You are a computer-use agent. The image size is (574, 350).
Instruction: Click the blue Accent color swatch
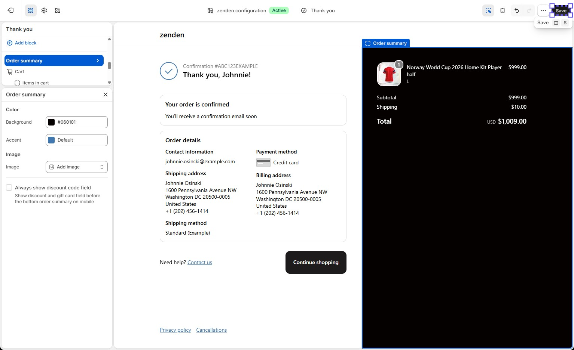point(51,140)
